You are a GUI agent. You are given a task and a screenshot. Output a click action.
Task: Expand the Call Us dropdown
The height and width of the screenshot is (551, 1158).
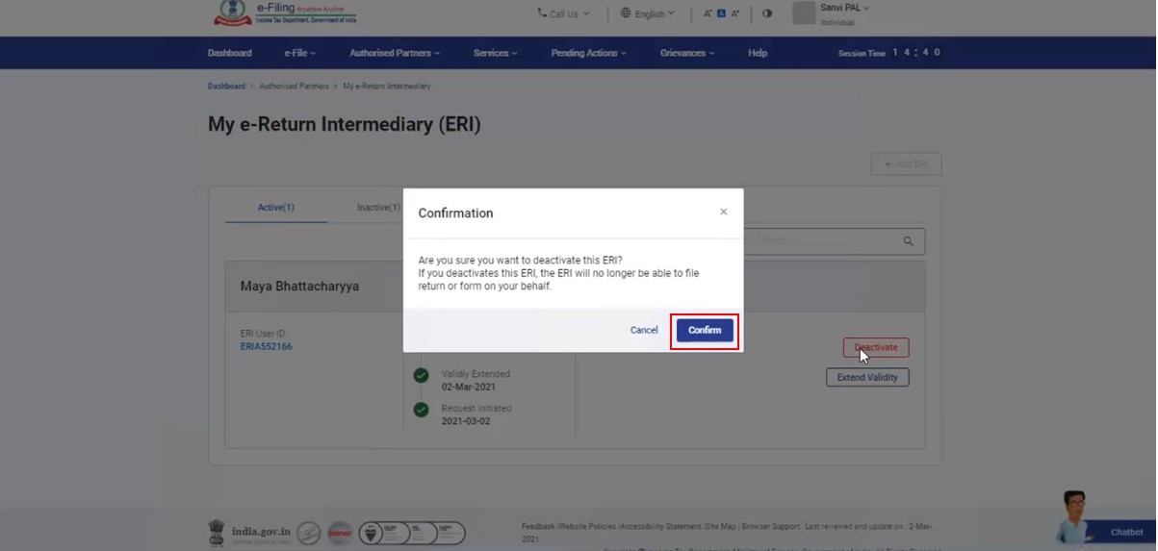click(563, 13)
